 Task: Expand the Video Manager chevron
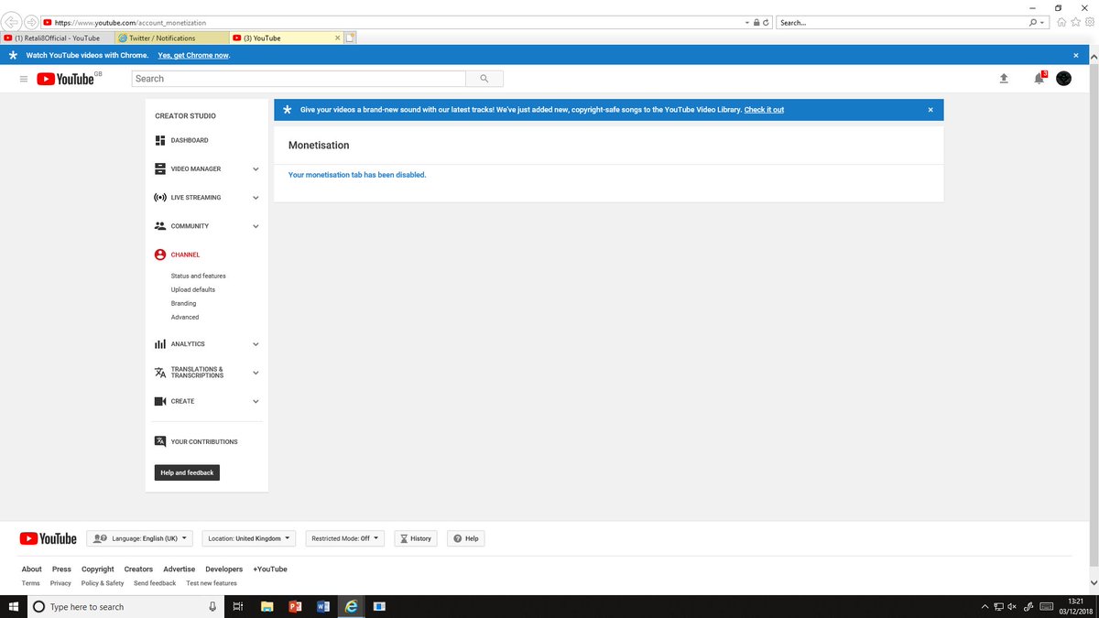(x=256, y=169)
